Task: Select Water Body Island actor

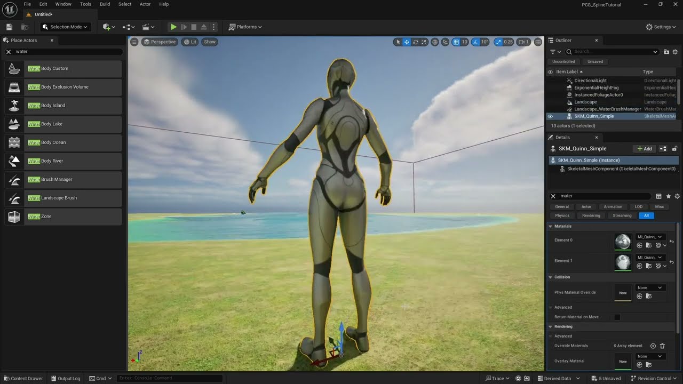Action: click(63, 106)
